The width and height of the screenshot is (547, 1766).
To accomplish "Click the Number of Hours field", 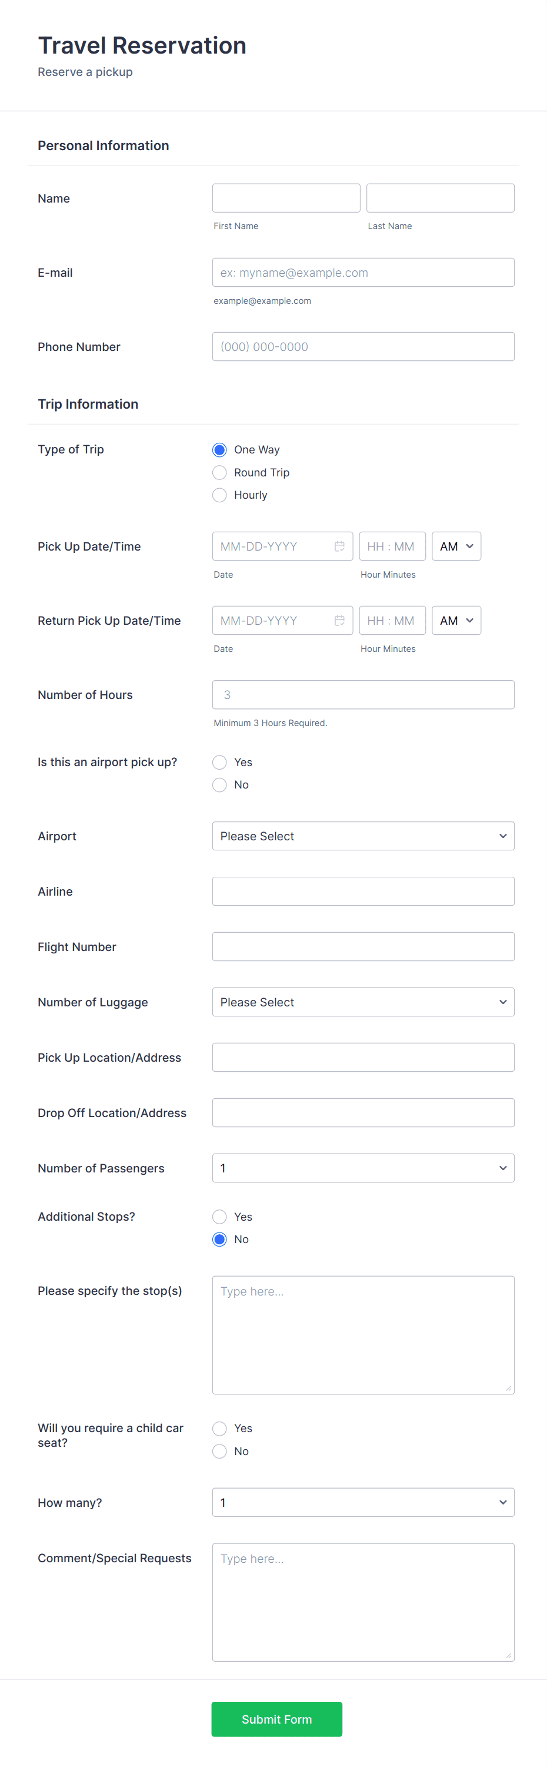I will click(x=363, y=694).
